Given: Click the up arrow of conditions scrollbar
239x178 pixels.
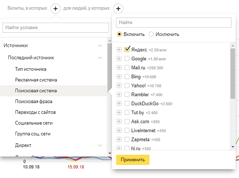Looking at the screenshot, I should coord(110,41).
